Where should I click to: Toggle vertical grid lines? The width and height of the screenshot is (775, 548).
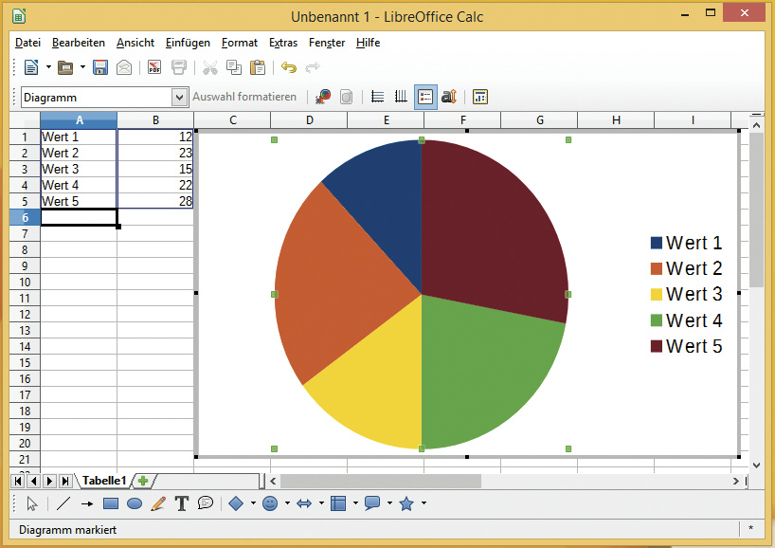point(401,97)
